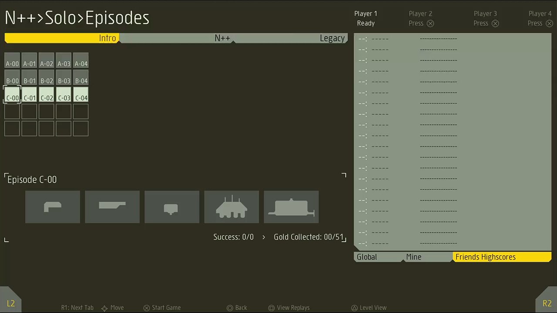Screen dimensions: 557x313
Task: Open fourth level thumbnail of Episode C-00
Action: (x=232, y=207)
